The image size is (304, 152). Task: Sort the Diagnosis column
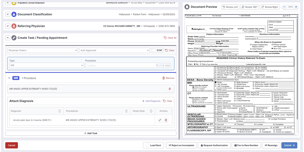pos(60,111)
